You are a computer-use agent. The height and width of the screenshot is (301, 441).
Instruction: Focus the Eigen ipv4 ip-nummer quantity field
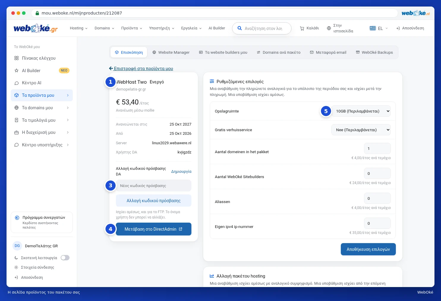point(377,223)
